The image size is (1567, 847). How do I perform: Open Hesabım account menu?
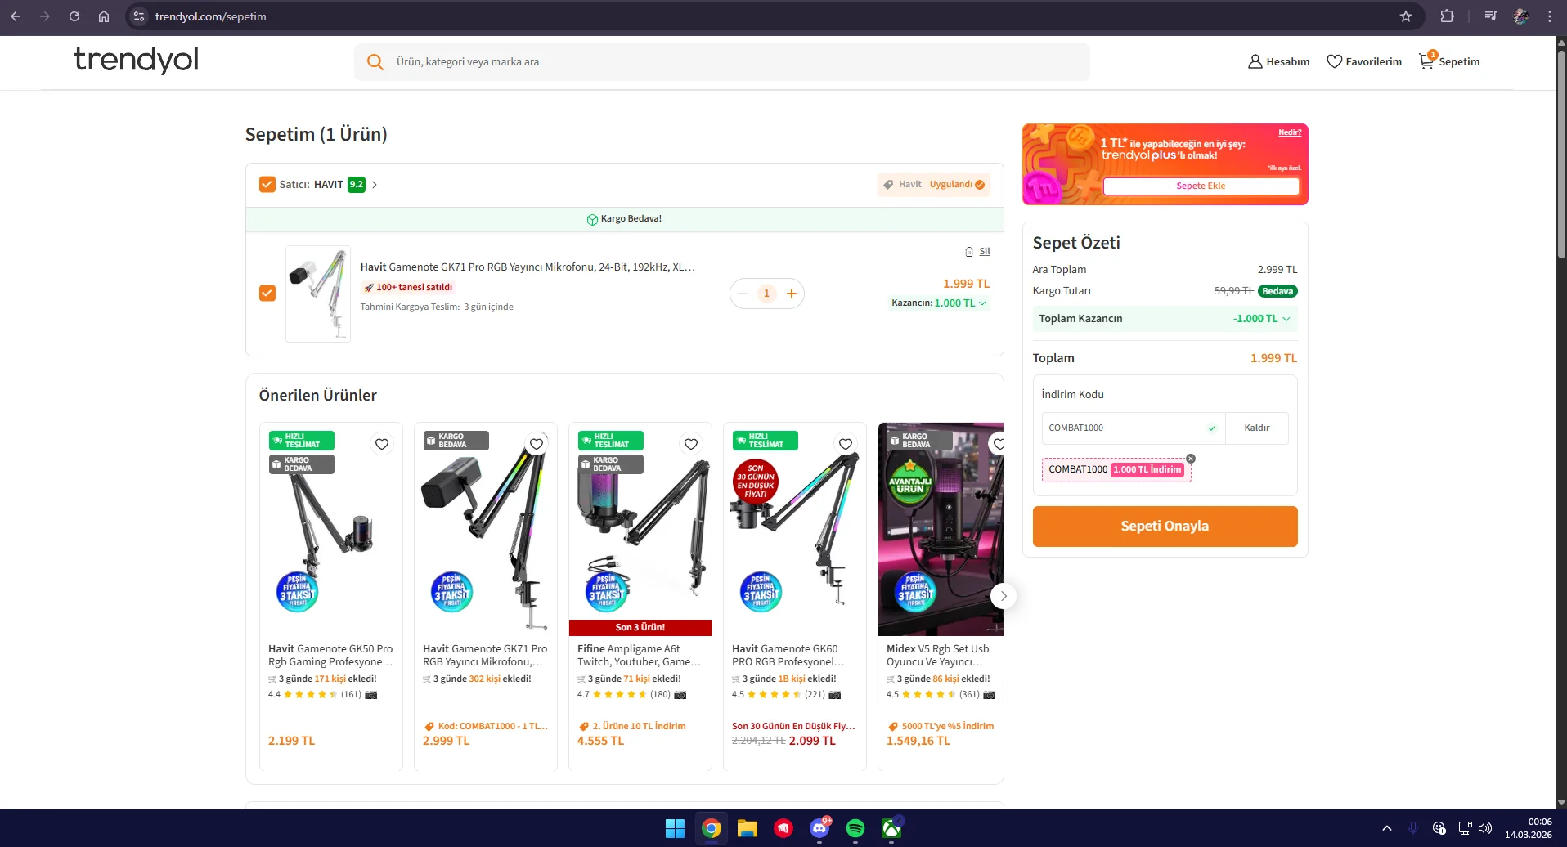(1278, 61)
